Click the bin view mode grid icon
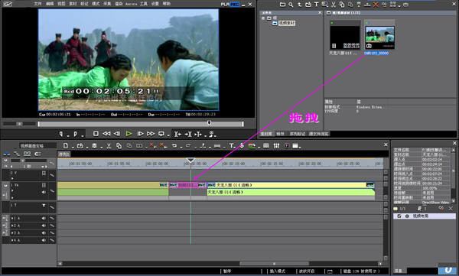 393,5
